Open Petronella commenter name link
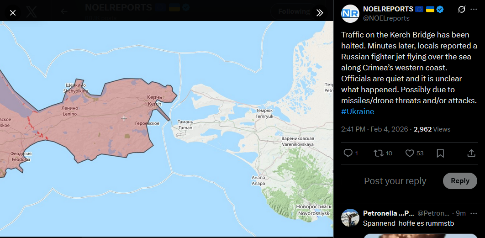This screenshot has width=485, height=238. coord(389,213)
